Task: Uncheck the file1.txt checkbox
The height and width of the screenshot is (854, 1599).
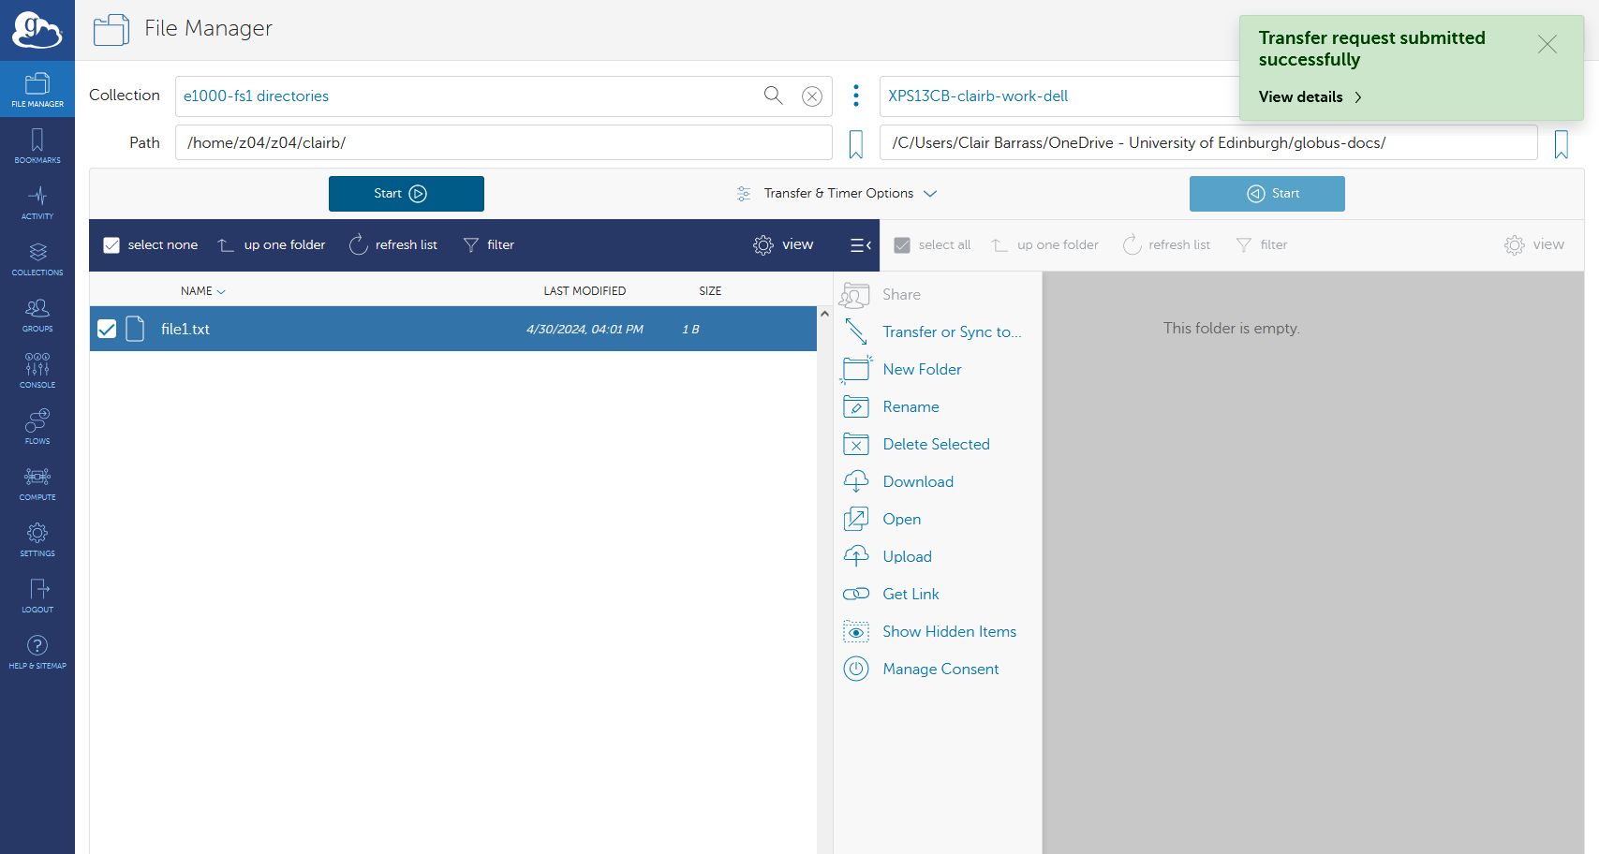Action: point(107,329)
